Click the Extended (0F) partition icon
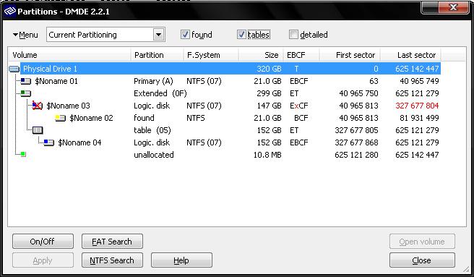The width and height of the screenshot is (474, 277). tap(26, 93)
